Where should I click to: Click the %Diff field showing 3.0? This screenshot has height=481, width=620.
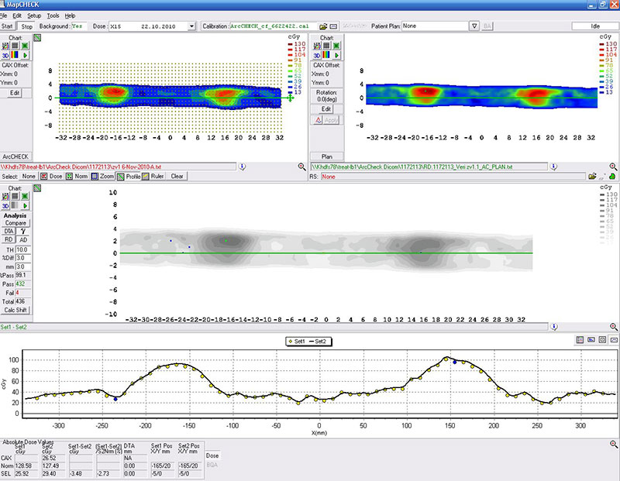[x=23, y=258]
